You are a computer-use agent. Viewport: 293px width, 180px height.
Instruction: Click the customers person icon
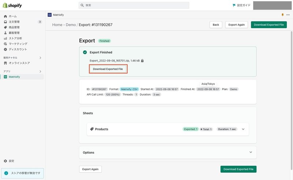pos(5,33)
